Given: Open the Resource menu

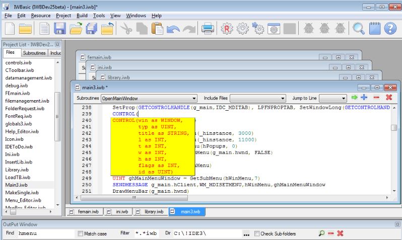Looking at the screenshot, I should click(41, 16).
